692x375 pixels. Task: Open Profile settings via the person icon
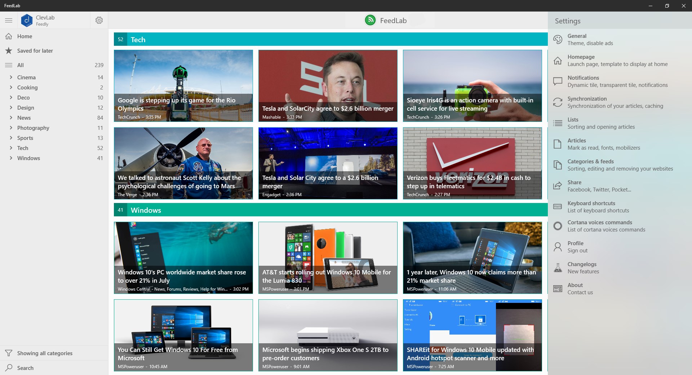(x=557, y=247)
